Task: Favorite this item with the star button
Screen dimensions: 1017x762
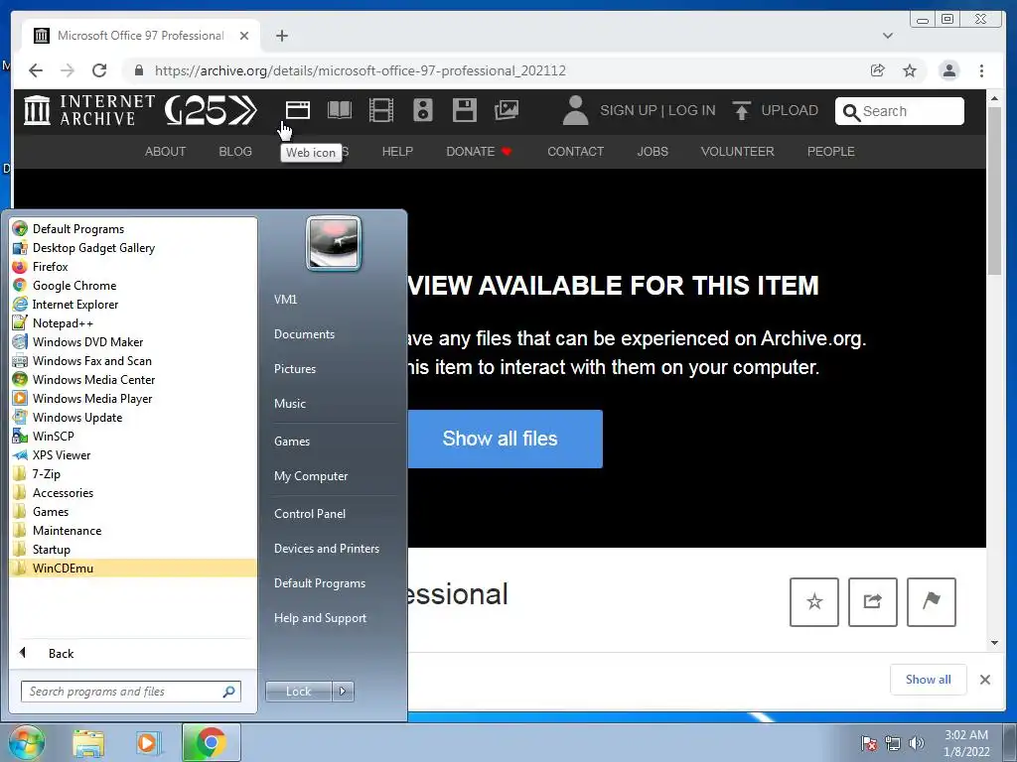Action: (x=814, y=602)
